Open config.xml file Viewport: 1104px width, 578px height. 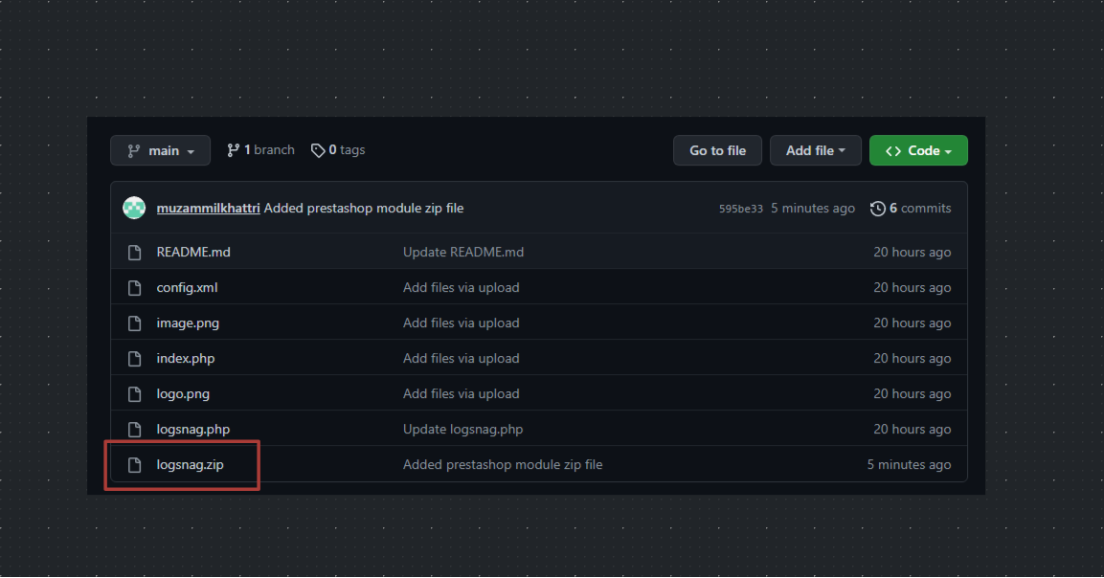(187, 287)
